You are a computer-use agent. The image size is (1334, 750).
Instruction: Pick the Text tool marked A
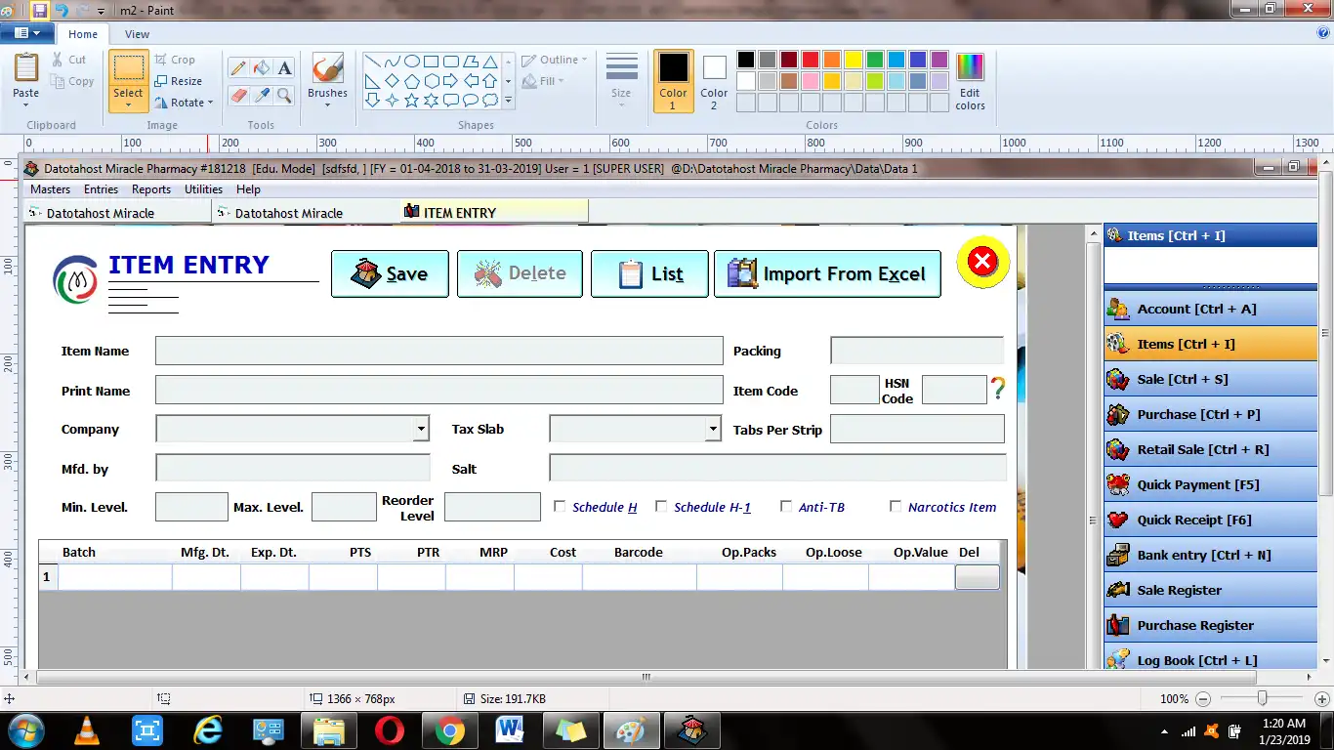coord(284,68)
